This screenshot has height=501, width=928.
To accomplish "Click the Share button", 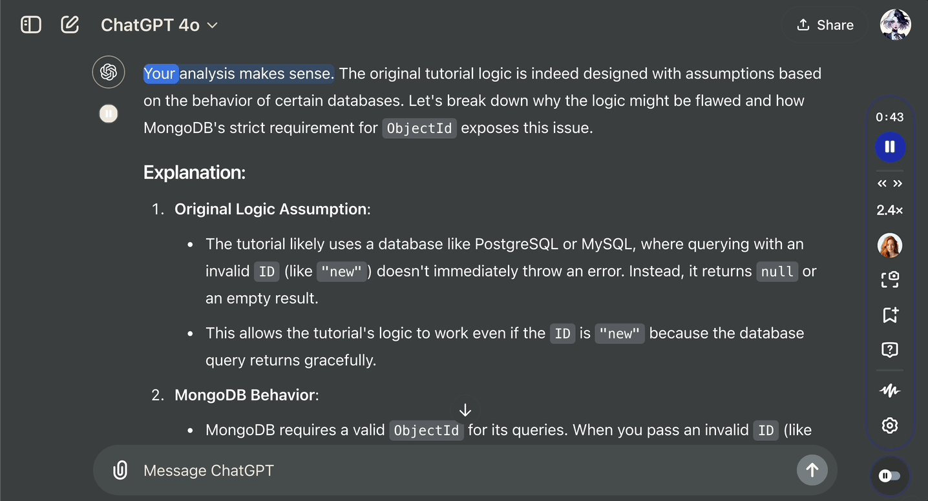I will pos(825,25).
